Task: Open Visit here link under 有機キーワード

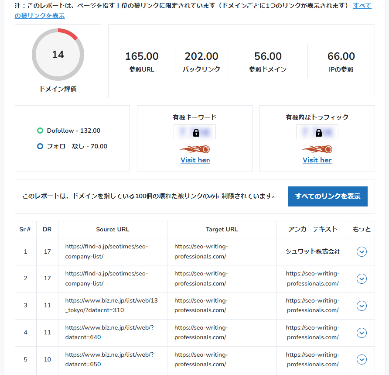Action: tap(194, 160)
